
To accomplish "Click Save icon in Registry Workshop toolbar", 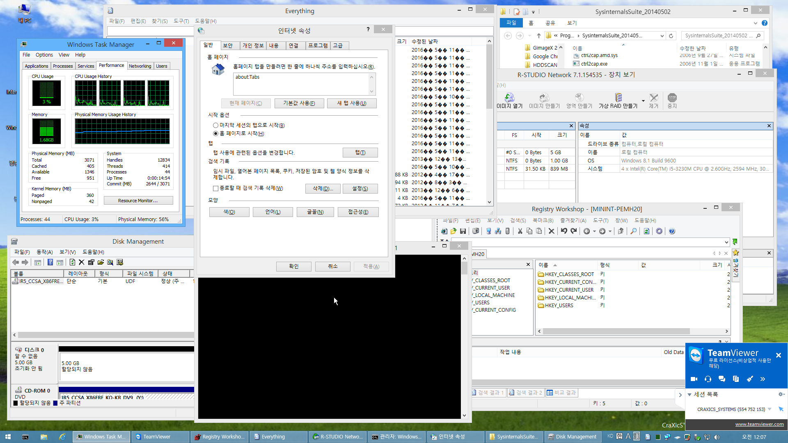I will (x=463, y=231).
